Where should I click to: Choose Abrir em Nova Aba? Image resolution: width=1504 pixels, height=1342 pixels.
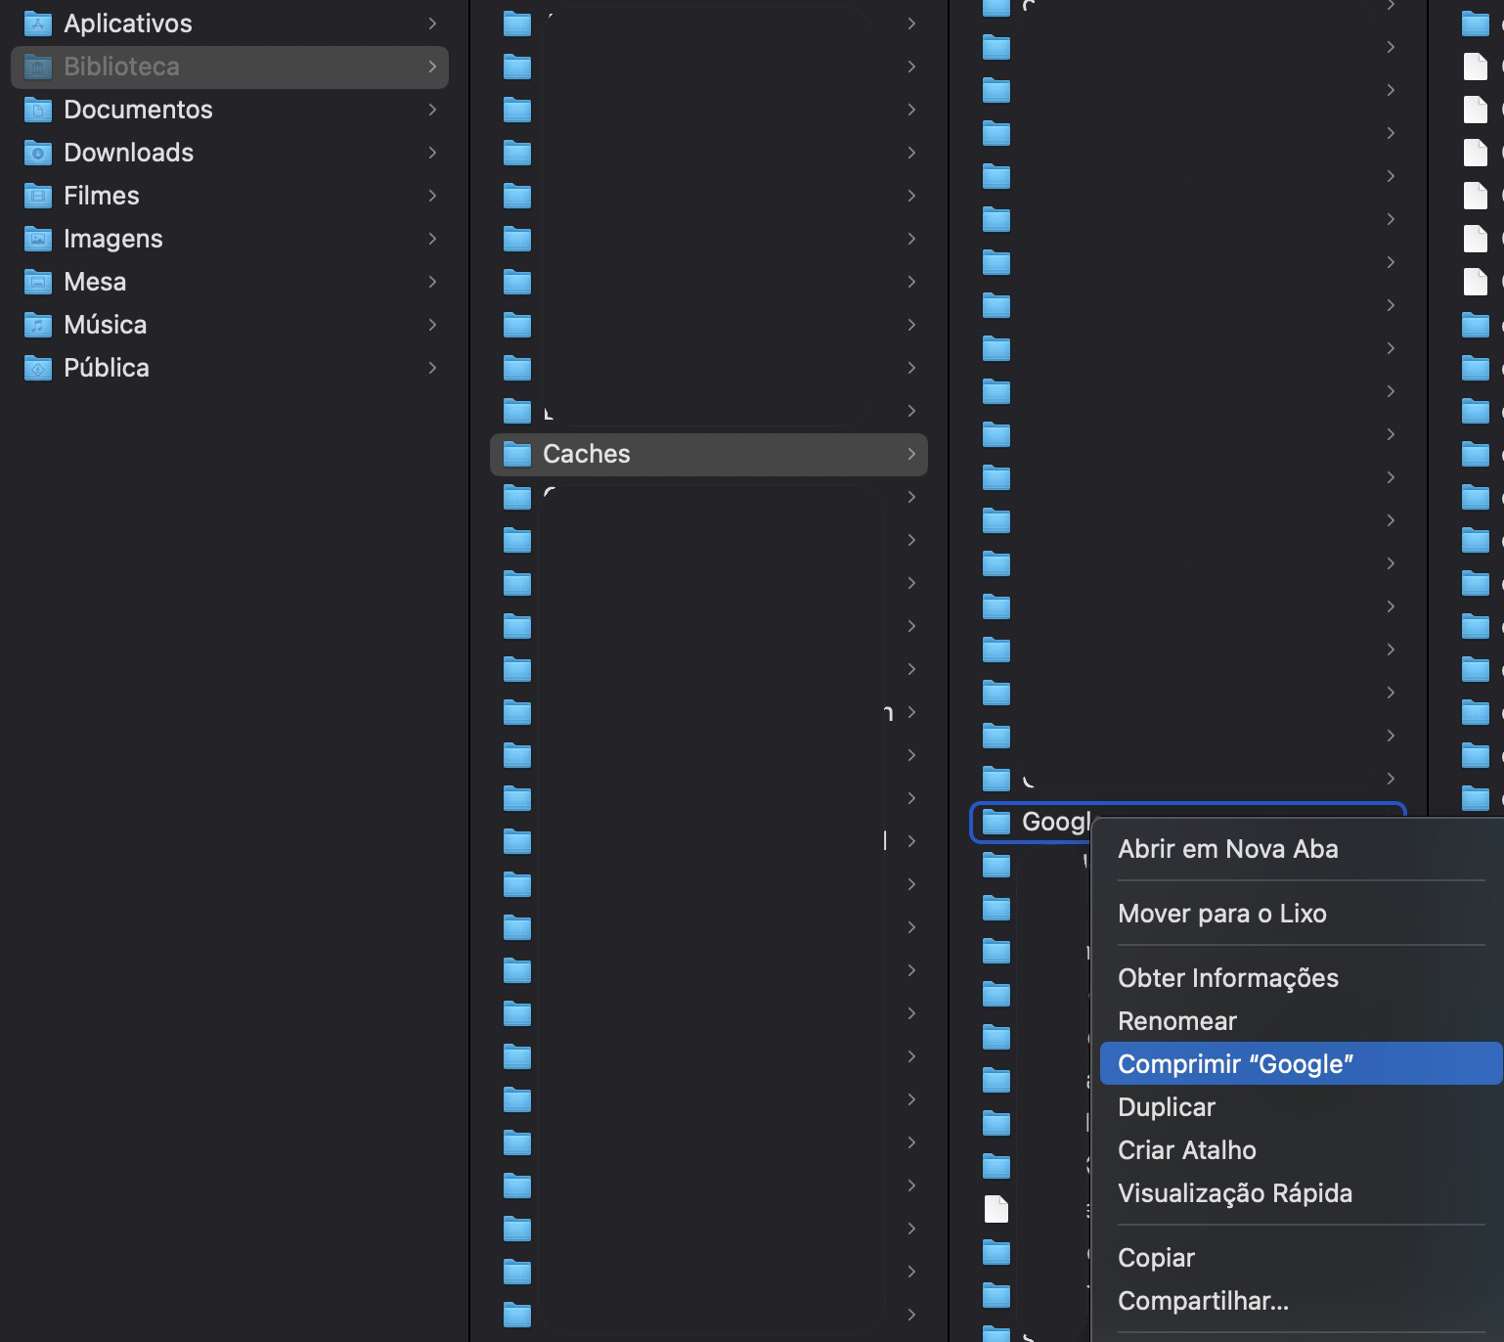pos(1227,849)
